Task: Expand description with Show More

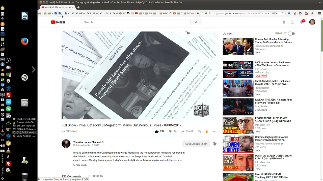Action: [x=80, y=165]
